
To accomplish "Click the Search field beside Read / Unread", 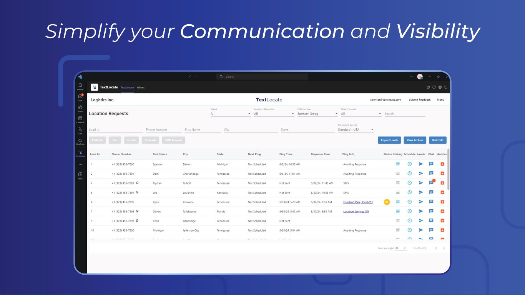I will click(405, 114).
